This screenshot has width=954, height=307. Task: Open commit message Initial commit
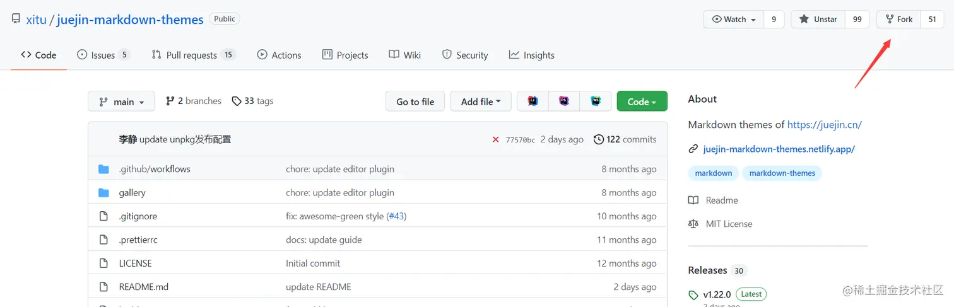click(313, 263)
